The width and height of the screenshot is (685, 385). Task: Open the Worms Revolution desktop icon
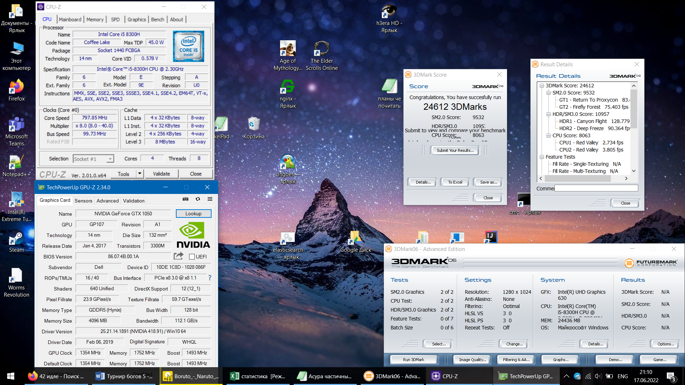16,283
